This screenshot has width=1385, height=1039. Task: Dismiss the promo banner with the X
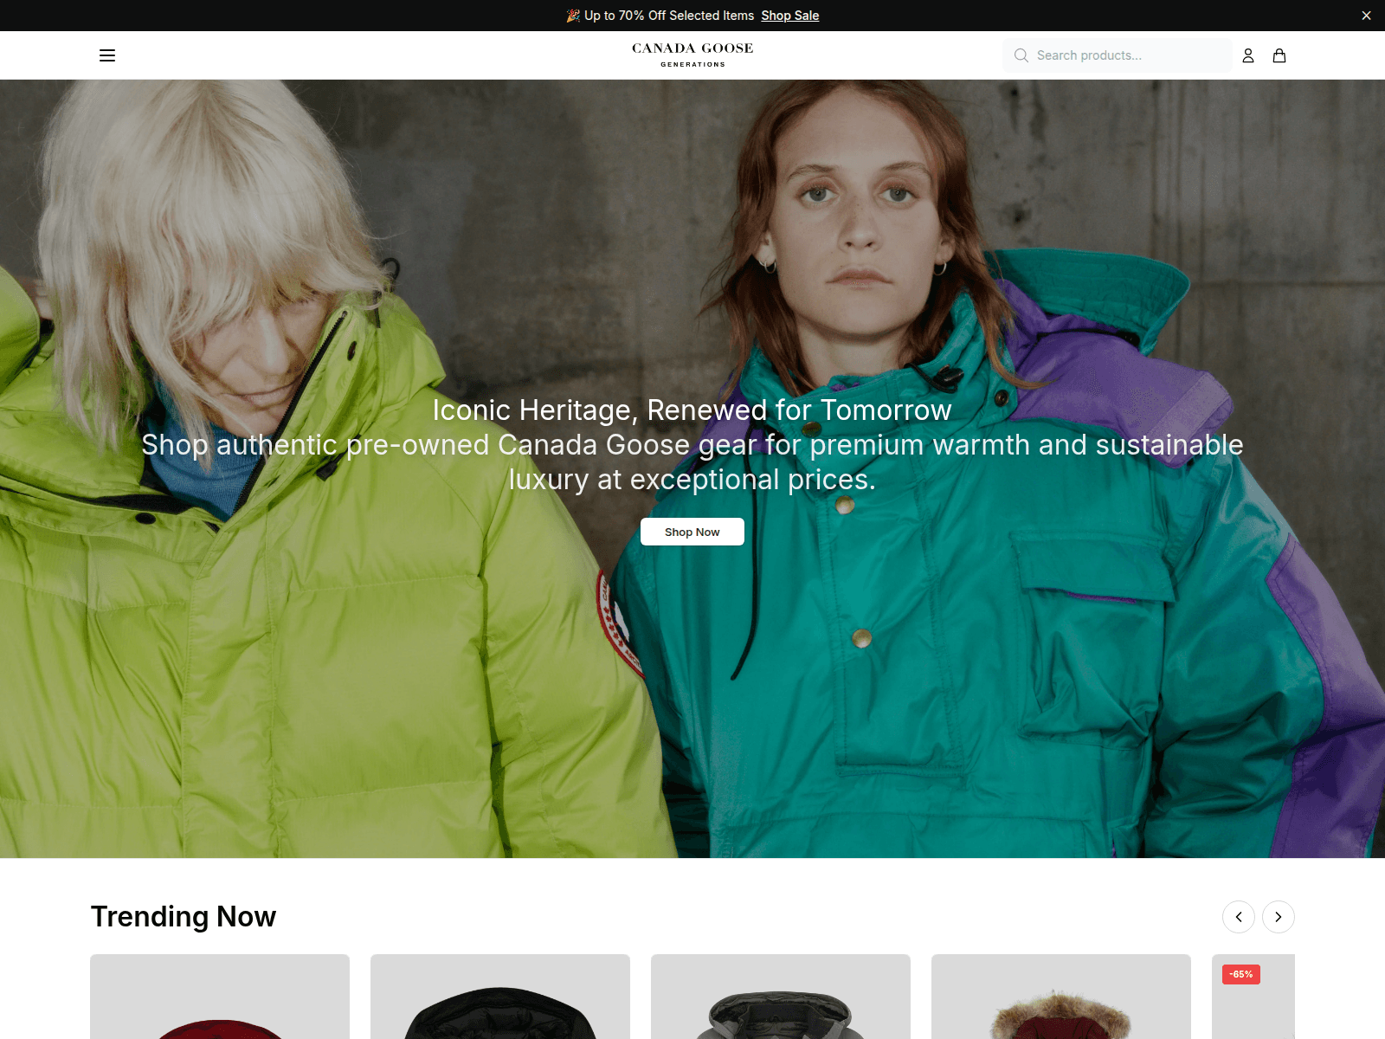coord(1367,16)
